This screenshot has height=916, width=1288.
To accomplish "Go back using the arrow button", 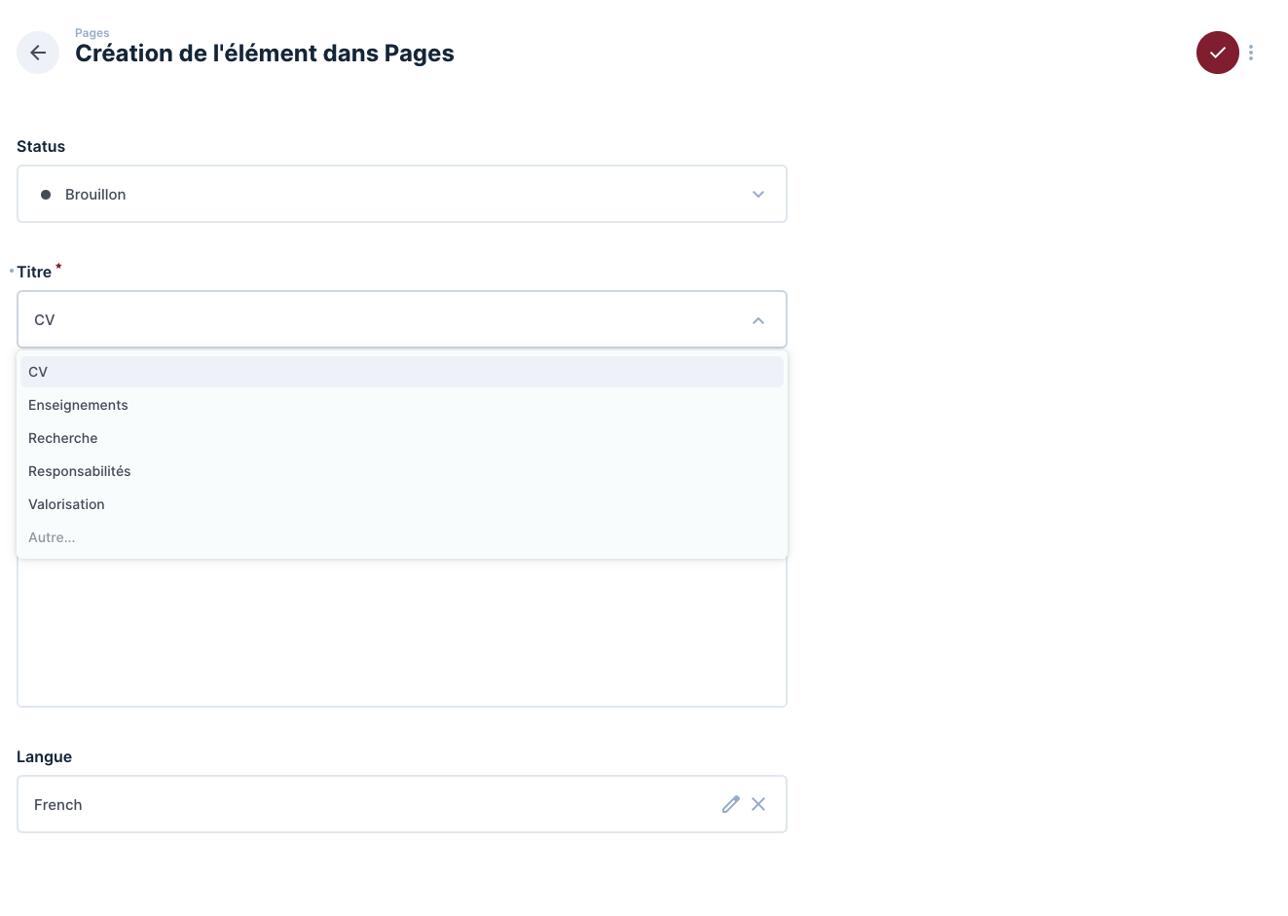I will 38,53.
